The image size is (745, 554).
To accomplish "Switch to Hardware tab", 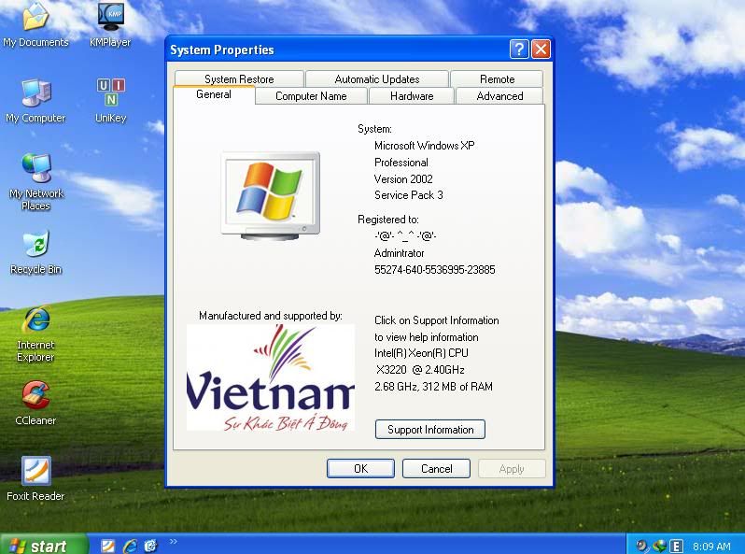I will [x=412, y=96].
